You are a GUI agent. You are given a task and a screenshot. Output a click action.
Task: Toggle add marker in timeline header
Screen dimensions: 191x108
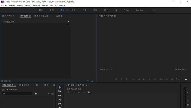coord(84,93)
